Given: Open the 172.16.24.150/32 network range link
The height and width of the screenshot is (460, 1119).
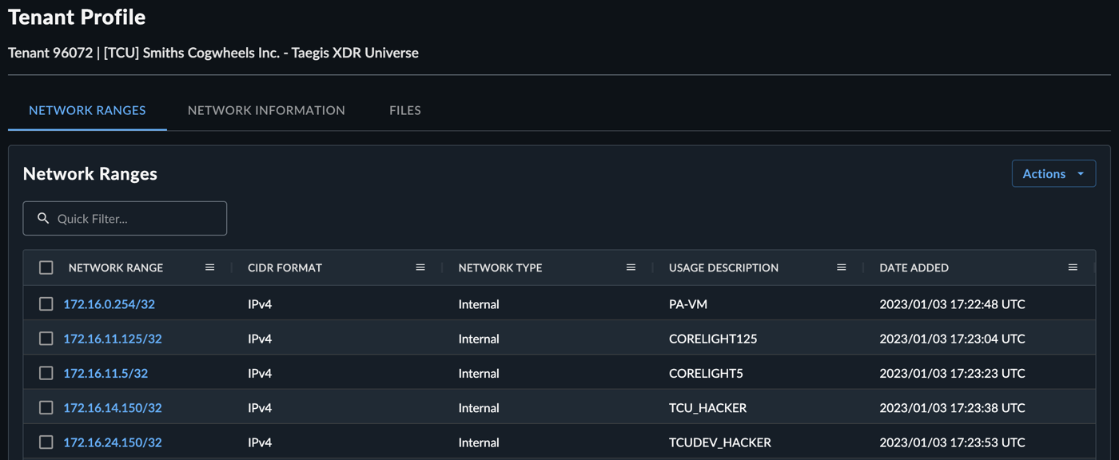Looking at the screenshot, I should tap(113, 442).
